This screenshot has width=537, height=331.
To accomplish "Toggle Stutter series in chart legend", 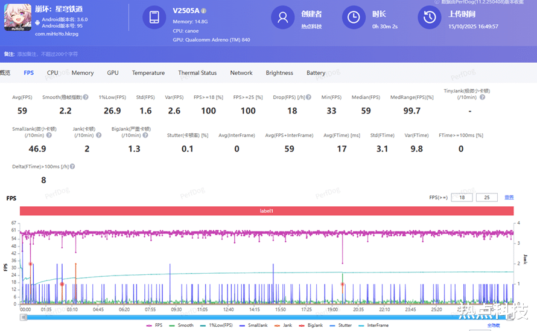I will (x=342, y=325).
